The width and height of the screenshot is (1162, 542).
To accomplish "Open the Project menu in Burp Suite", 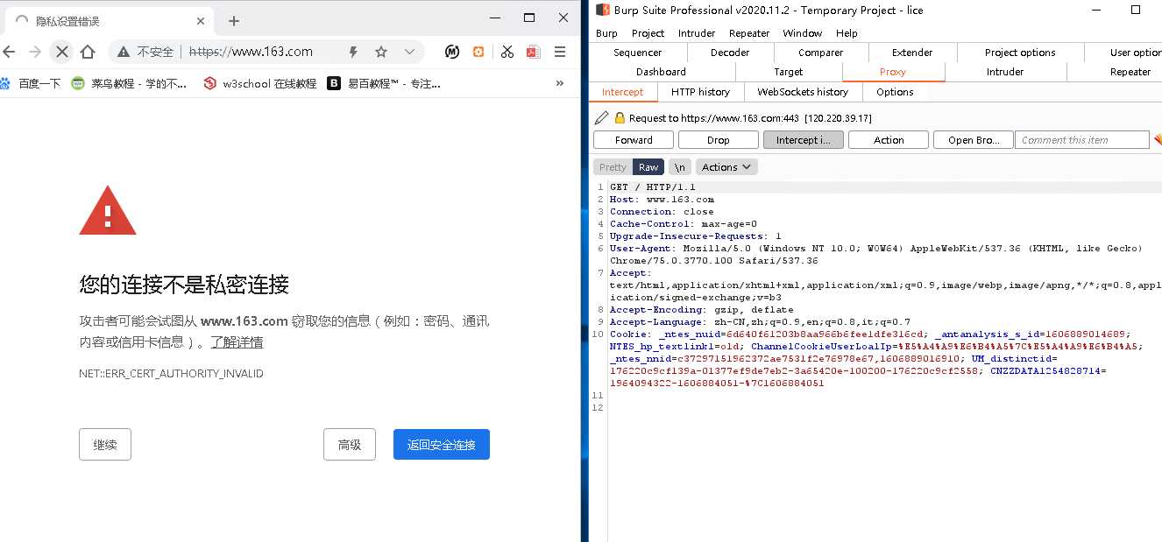I will tap(648, 33).
